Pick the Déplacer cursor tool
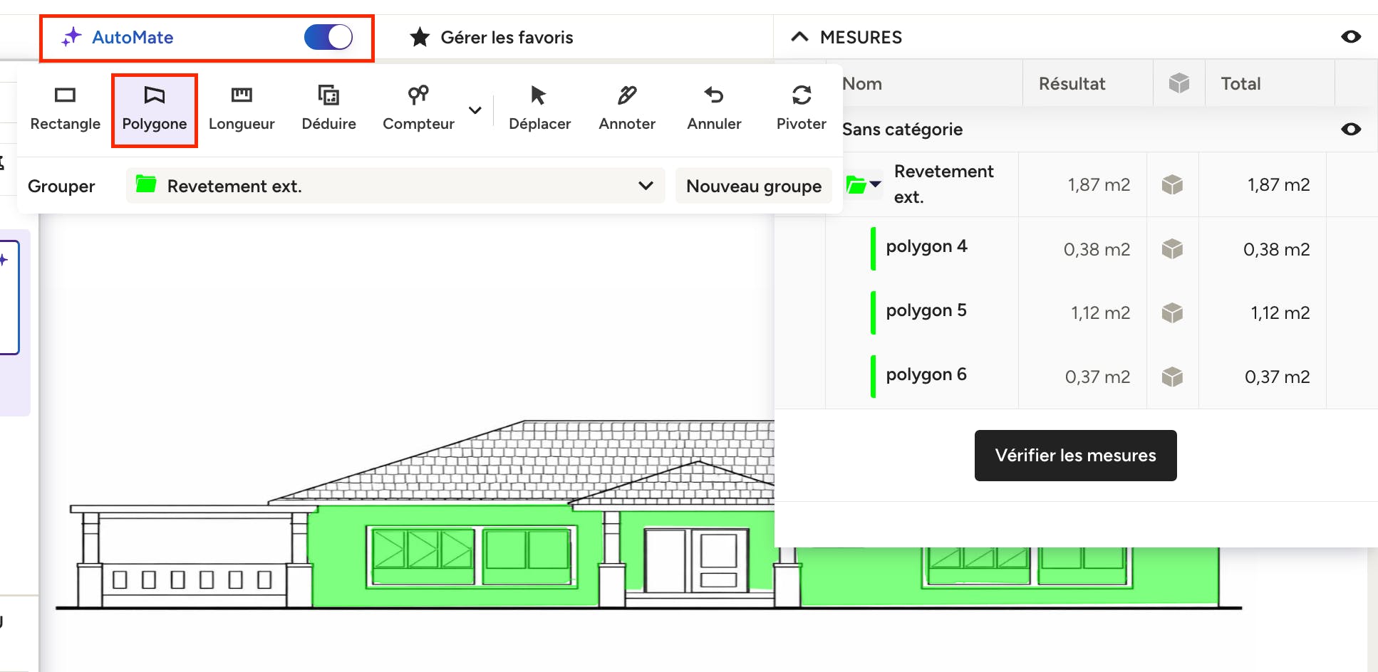This screenshot has width=1378, height=672. (x=539, y=108)
